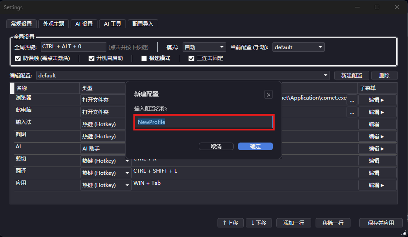The width and height of the screenshot is (408, 237).
Task: Click the ↑上移 move up button
Action: click(230, 223)
